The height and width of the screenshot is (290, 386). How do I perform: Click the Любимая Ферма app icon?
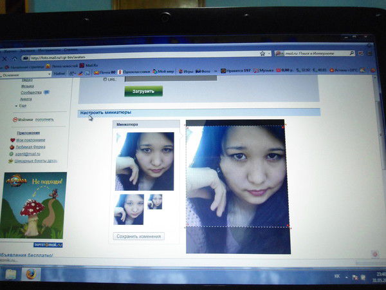[12, 147]
